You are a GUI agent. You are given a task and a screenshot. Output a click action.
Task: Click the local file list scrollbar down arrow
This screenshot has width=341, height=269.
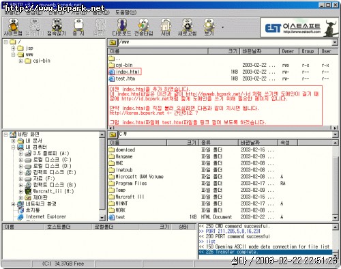pos(335,218)
